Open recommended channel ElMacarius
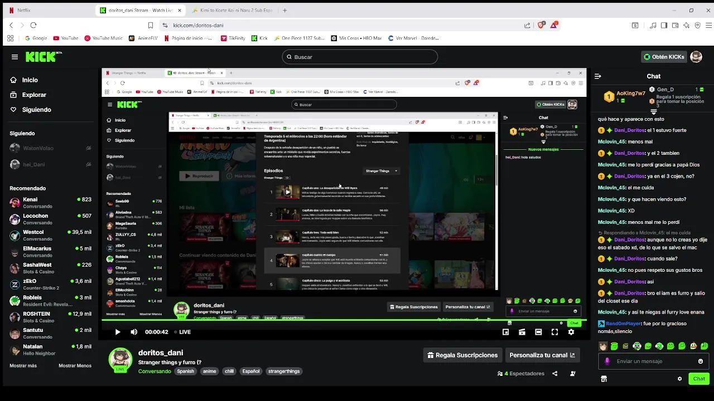The width and height of the screenshot is (714, 401). click(50, 252)
